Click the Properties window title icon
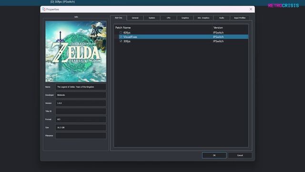The height and width of the screenshot is (172, 305). click(x=44, y=9)
